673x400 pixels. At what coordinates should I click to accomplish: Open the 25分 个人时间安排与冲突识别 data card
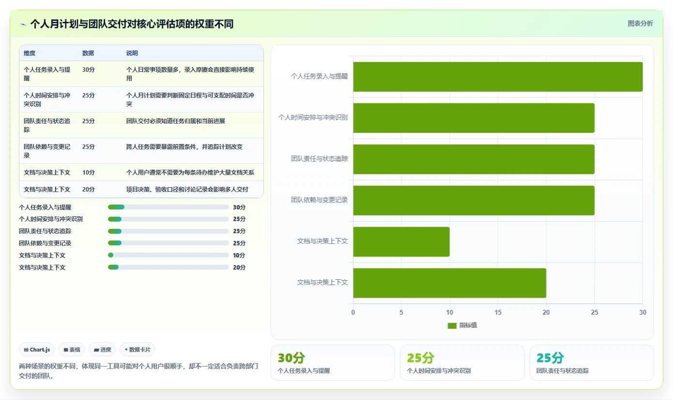[x=462, y=363]
